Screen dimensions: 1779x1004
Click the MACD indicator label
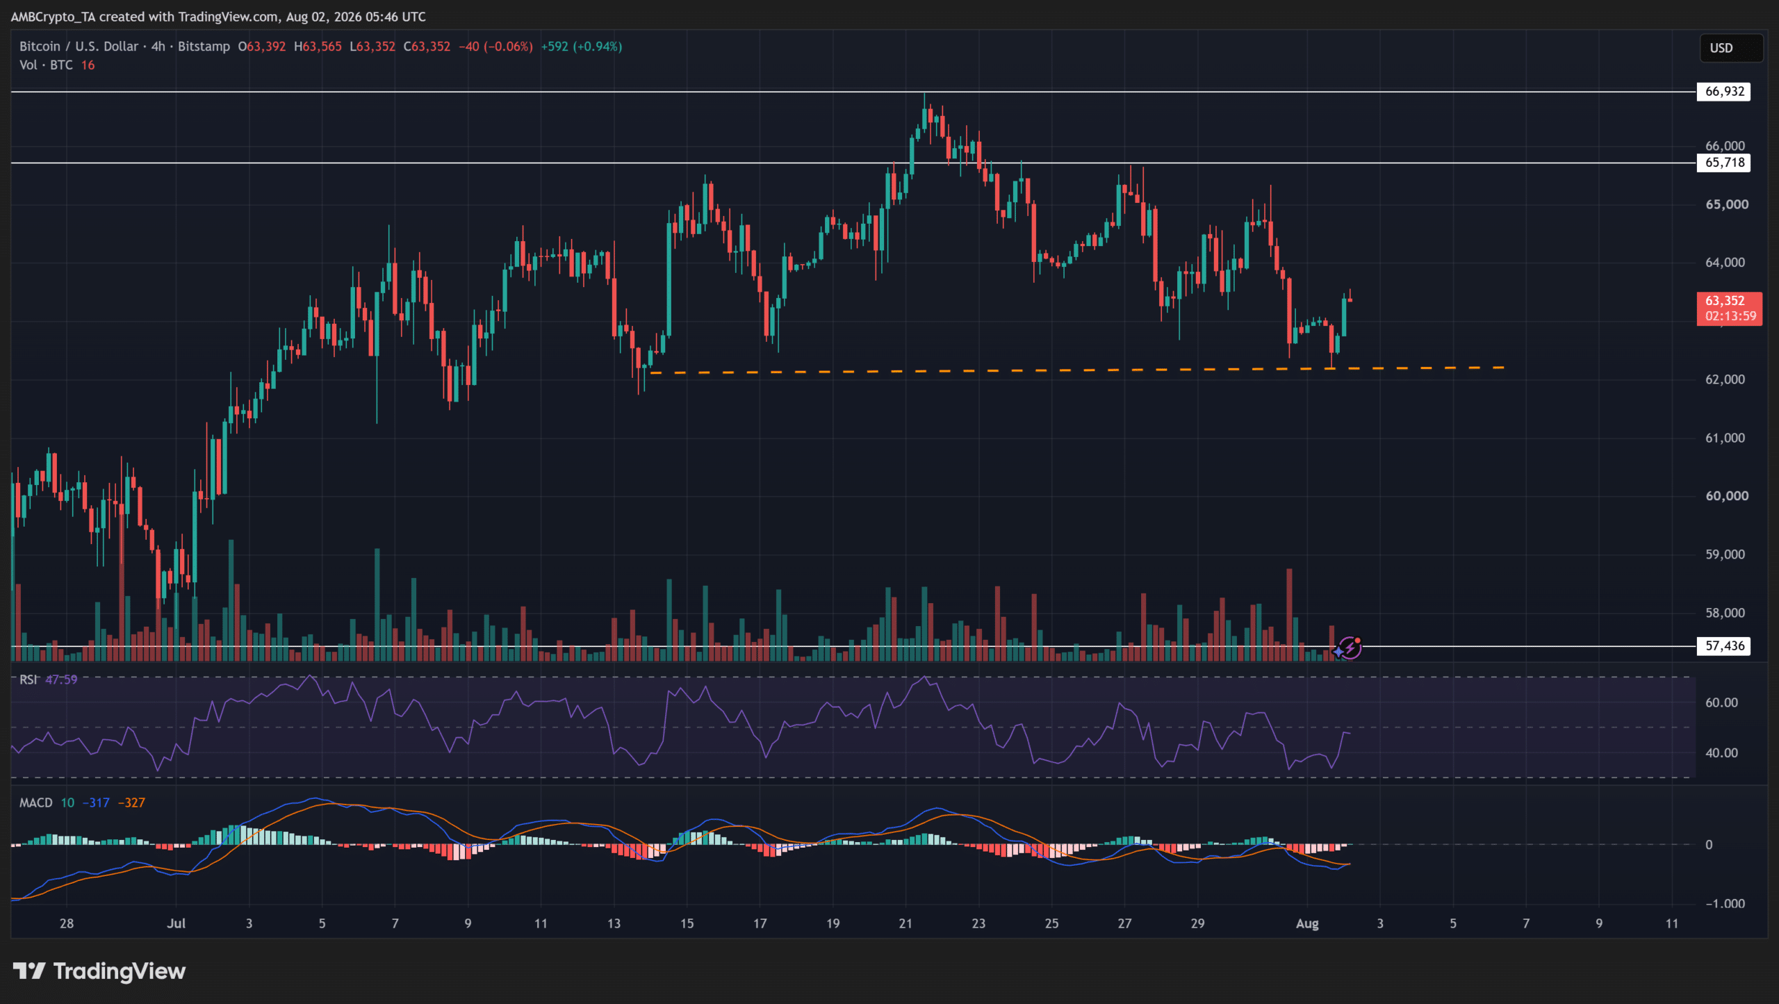(x=36, y=803)
